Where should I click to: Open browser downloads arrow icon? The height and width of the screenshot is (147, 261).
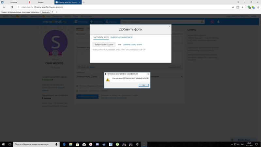point(258,7)
